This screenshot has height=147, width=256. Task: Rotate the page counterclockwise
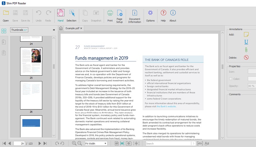point(62,143)
